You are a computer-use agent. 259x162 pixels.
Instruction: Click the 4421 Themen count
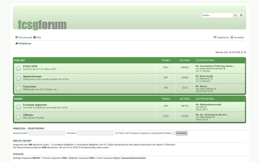click(x=166, y=67)
